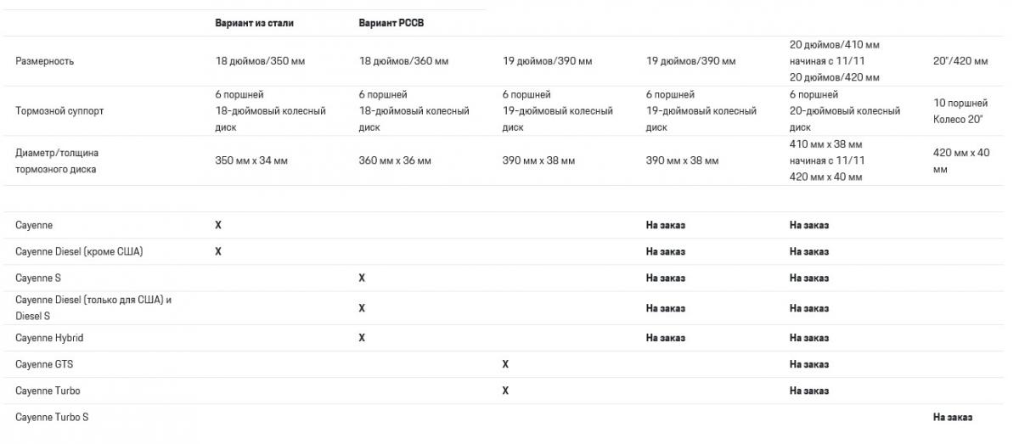Select the "18 дюймов/360 мм" size cell
This screenshot has height=444, width=1019.
click(x=403, y=61)
